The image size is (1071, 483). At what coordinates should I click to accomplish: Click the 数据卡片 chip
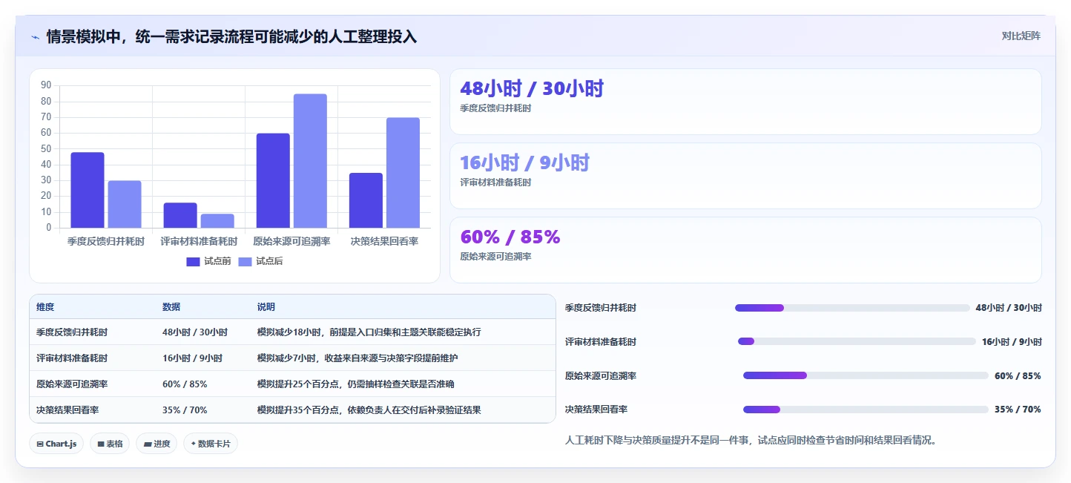(211, 444)
